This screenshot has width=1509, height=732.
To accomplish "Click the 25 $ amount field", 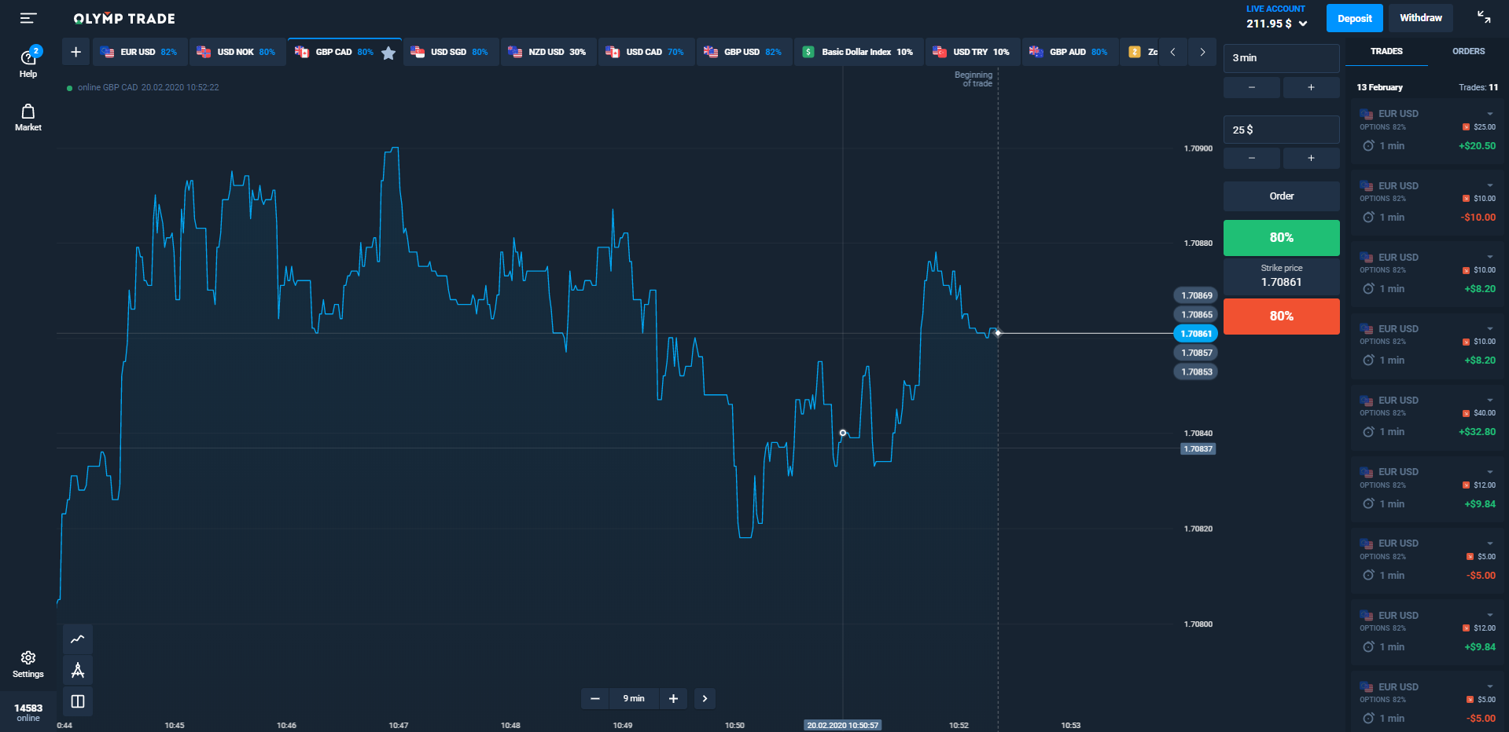I will [1281, 130].
